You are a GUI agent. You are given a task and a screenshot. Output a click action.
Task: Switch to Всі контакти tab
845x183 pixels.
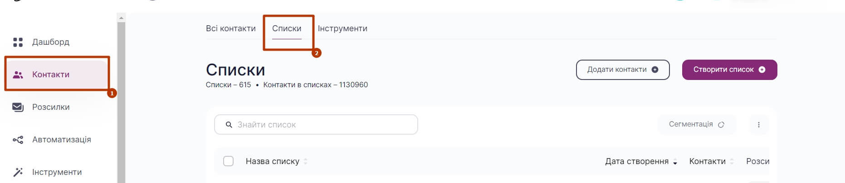click(x=231, y=28)
